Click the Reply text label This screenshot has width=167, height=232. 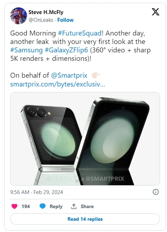pyautogui.click(x=56, y=207)
